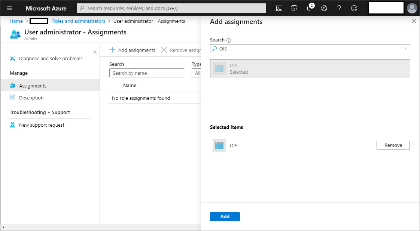Open the Help question mark menu

[x=339, y=8]
